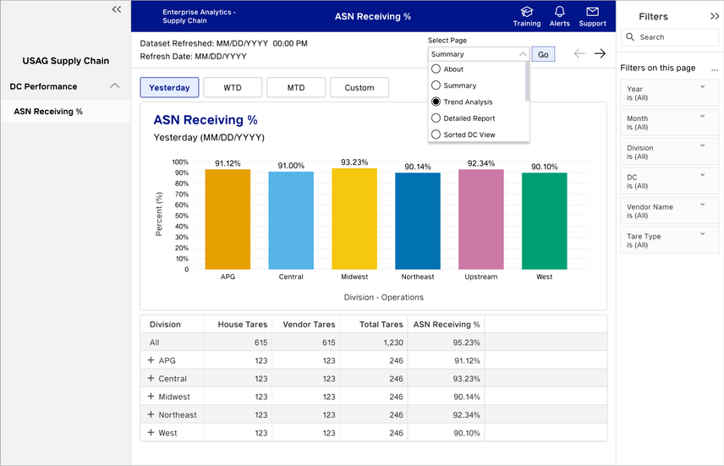Expand the West division row
The height and width of the screenshot is (466, 724).
tap(151, 432)
